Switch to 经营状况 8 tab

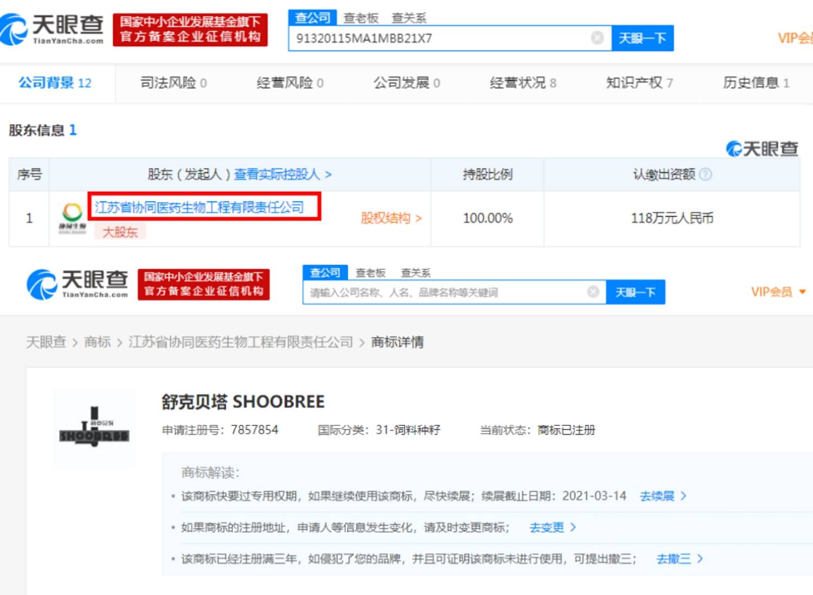tap(523, 83)
